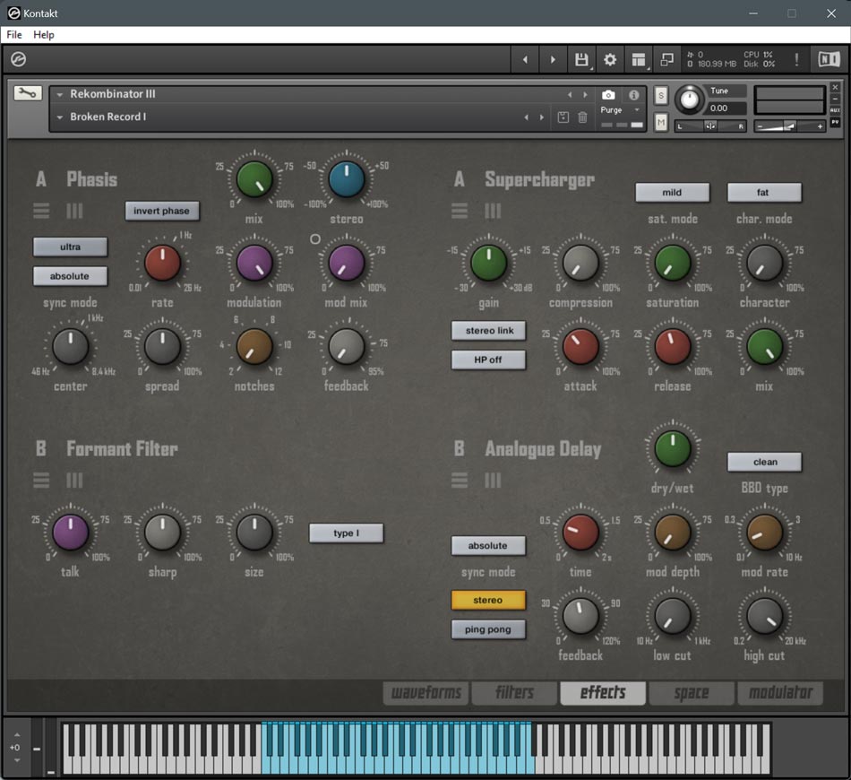851x780 pixels.
Task: Click the small circle beside mod mix
Action: coord(314,239)
